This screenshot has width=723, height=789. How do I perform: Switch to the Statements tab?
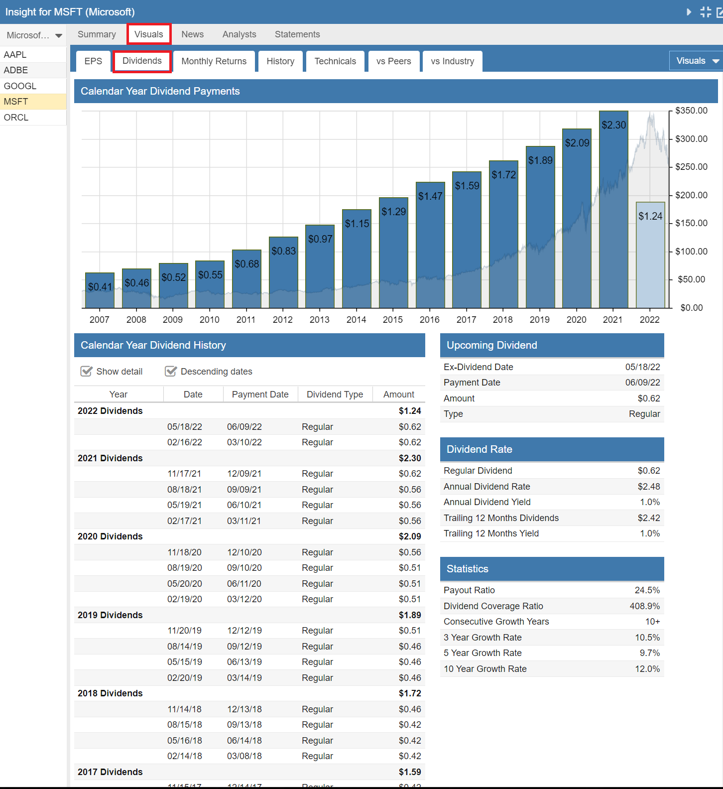point(297,34)
